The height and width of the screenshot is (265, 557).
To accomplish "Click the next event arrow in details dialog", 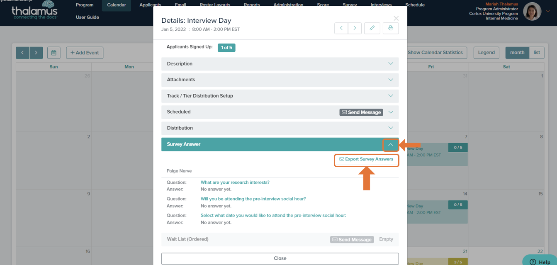I will (x=355, y=28).
